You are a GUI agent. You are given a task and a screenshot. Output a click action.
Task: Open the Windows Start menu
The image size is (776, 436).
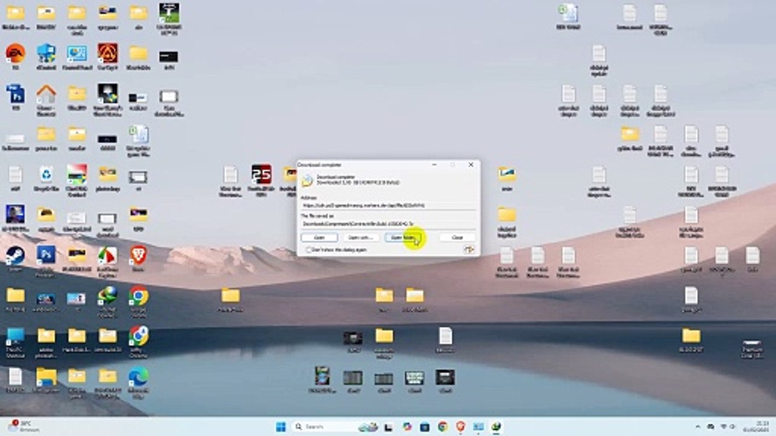click(281, 427)
